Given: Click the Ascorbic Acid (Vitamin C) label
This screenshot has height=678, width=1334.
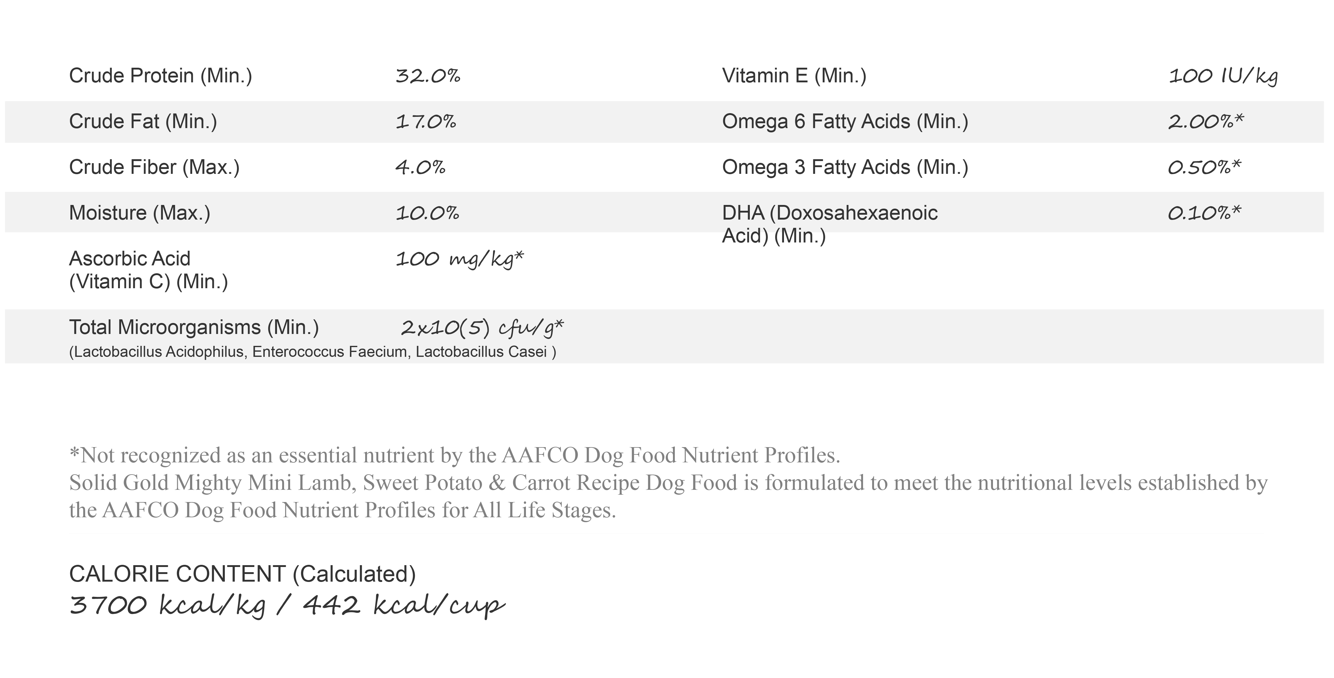Looking at the screenshot, I should pos(149,270).
